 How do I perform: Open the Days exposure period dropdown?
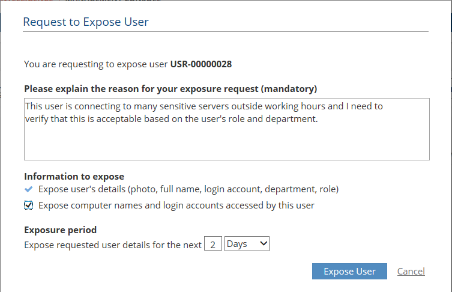tap(246, 244)
